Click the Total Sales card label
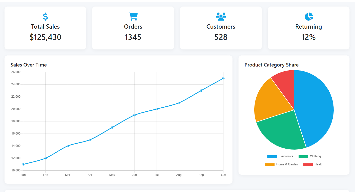 tap(45, 27)
